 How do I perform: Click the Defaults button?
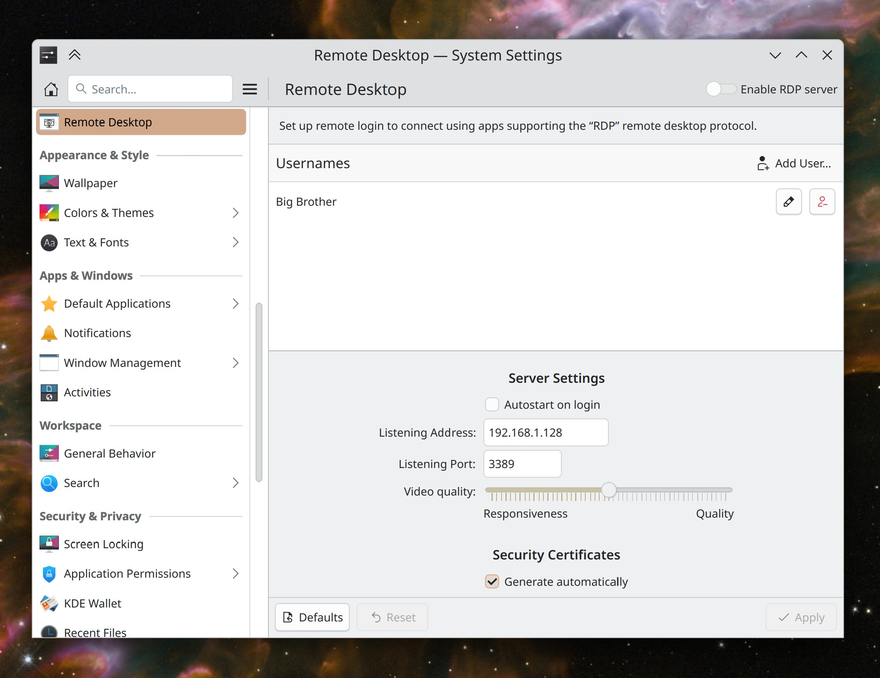coord(312,617)
